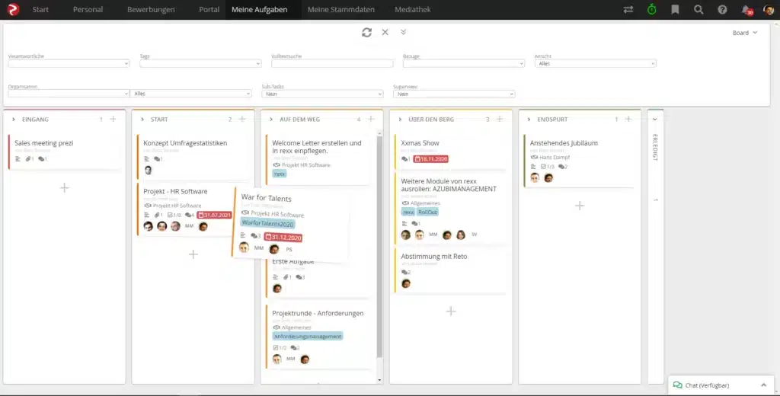Open the notifications bell icon
This screenshot has height=396, width=780.
746,10
